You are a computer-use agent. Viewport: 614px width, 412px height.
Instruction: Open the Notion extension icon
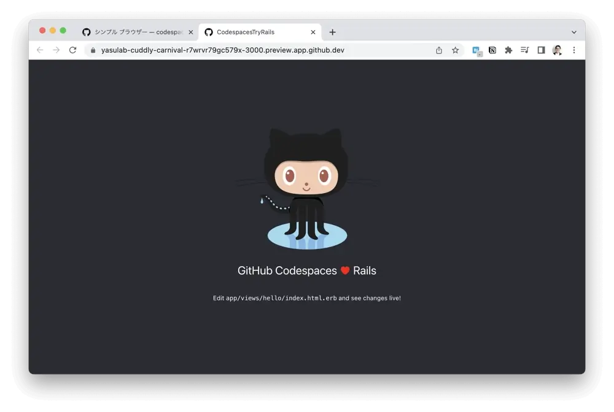click(x=492, y=50)
